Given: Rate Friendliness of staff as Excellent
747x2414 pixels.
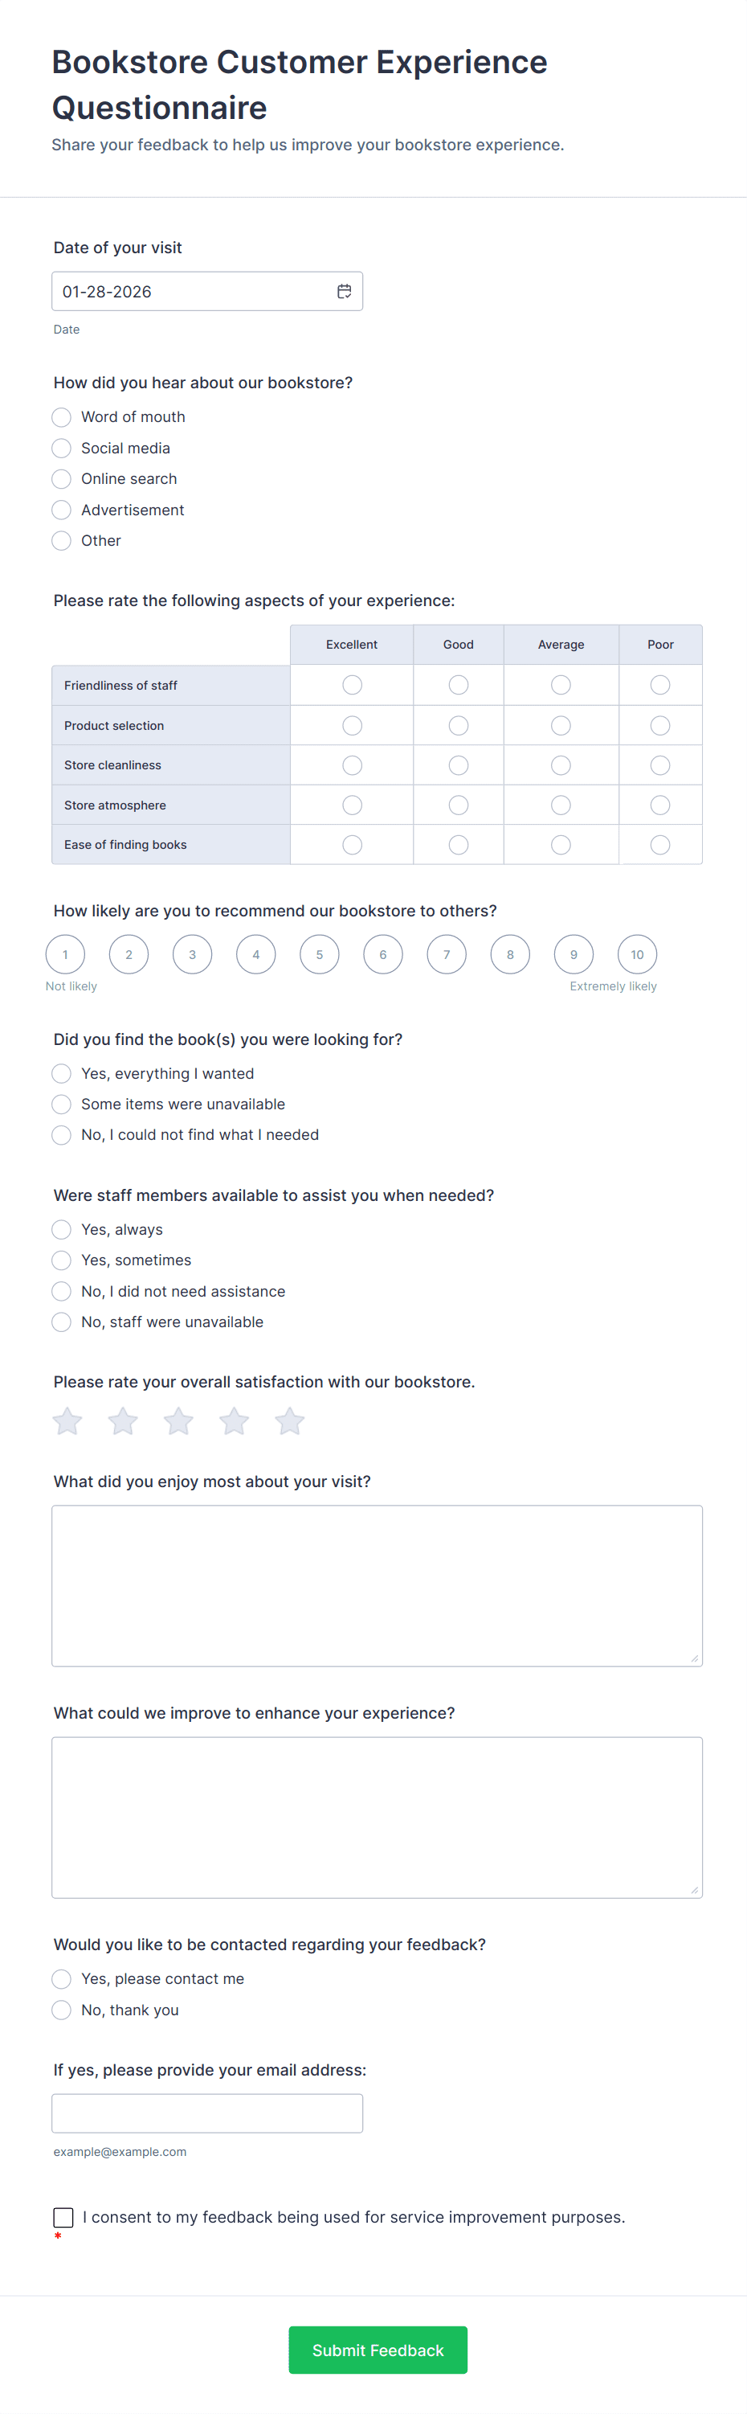Looking at the screenshot, I should tap(352, 685).
